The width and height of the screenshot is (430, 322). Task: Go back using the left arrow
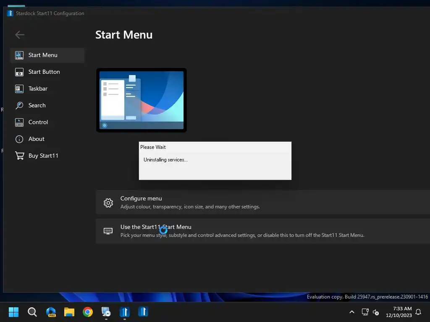[20, 35]
